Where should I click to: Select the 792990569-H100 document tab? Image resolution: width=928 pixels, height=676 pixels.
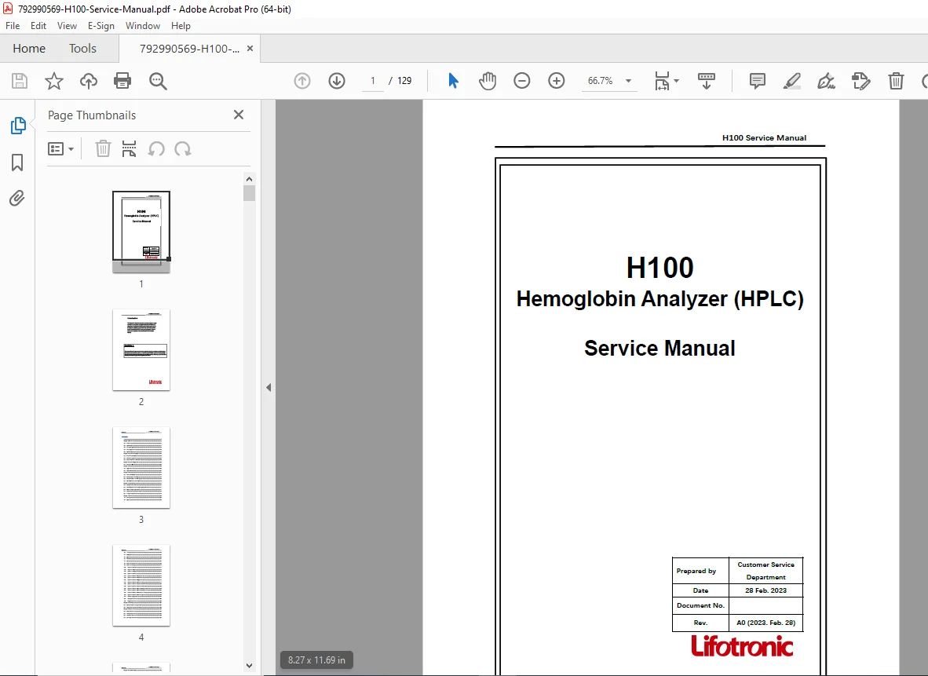[189, 49]
